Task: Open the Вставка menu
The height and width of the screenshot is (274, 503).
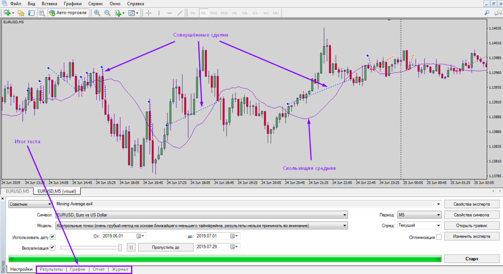Action: point(50,4)
